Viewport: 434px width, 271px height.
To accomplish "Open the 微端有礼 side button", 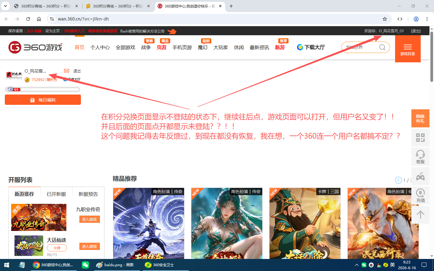I will point(420,118).
